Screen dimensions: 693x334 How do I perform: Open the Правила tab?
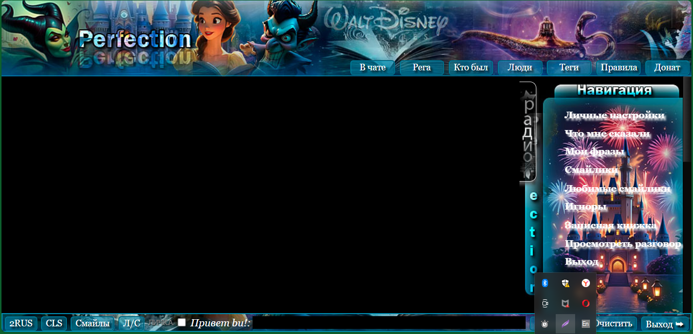[618, 68]
